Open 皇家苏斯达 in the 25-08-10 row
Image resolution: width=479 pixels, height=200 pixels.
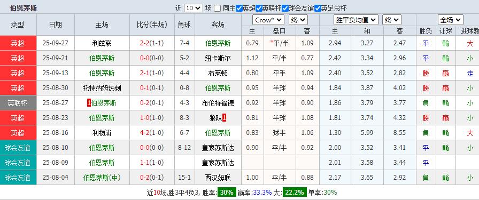coord(218,148)
